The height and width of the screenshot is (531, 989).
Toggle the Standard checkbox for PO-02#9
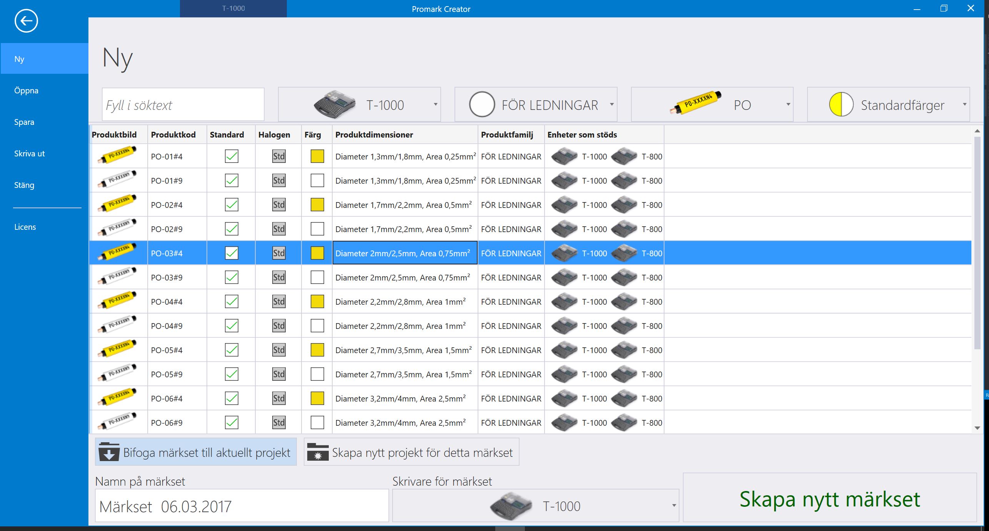tap(231, 229)
